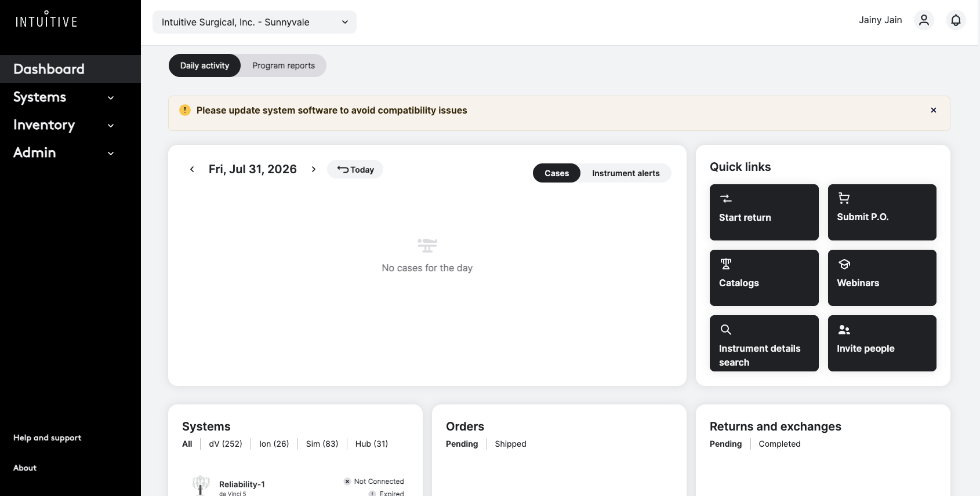This screenshot has height=496, width=980.
Task: Go to the next day arrow
Action: click(x=314, y=169)
